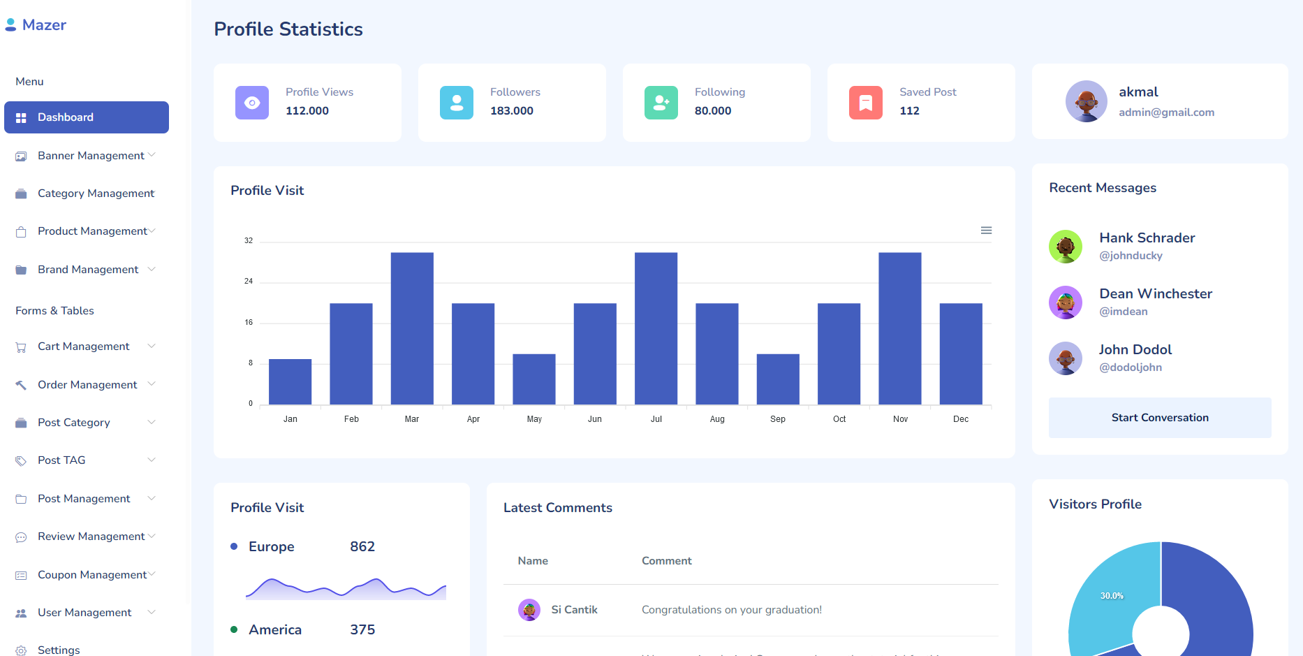Open the Dashboard menu item
Screen dimensions: 1303x656
[x=87, y=117]
